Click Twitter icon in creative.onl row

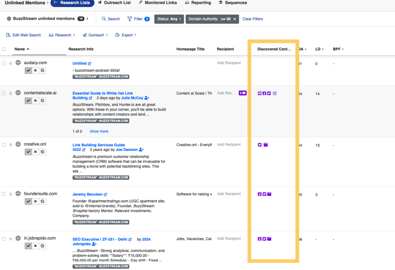coord(260,145)
